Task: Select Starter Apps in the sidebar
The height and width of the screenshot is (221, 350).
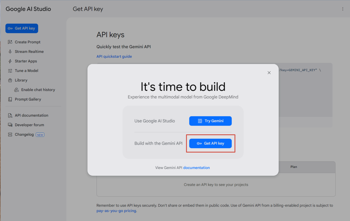Action: [x=26, y=61]
